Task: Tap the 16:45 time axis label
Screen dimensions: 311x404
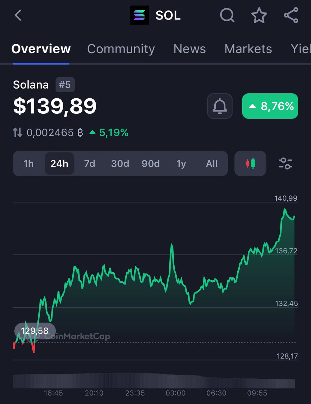Action: pyautogui.click(x=54, y=393)
